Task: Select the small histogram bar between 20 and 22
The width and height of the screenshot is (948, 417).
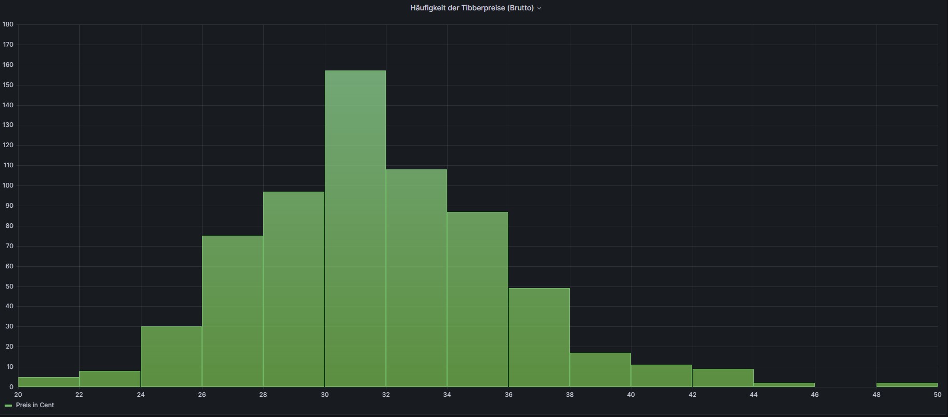Action: click(49, 382)
